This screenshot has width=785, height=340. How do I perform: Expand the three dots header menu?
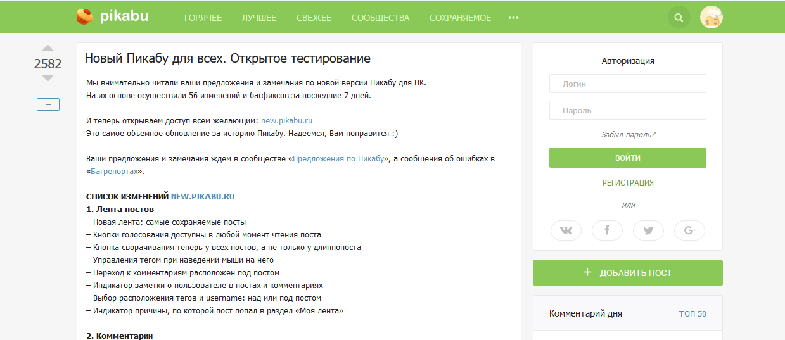513,18
